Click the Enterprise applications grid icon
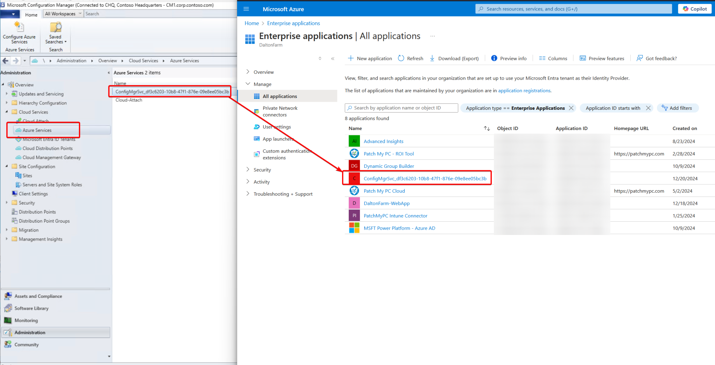The image size is (715, 365). click(250, 39)
